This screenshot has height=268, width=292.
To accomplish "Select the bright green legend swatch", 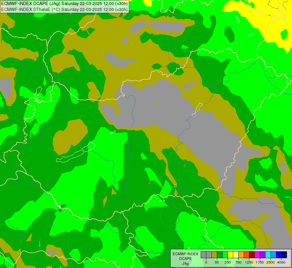I will click(225, 255).
